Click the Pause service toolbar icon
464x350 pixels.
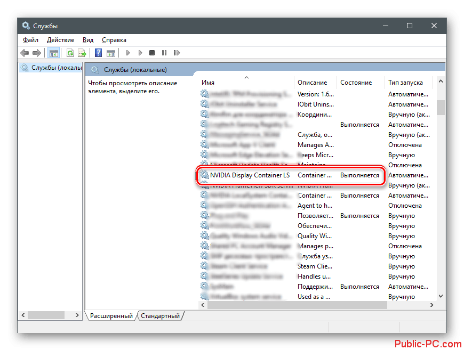tap(164, 53)
